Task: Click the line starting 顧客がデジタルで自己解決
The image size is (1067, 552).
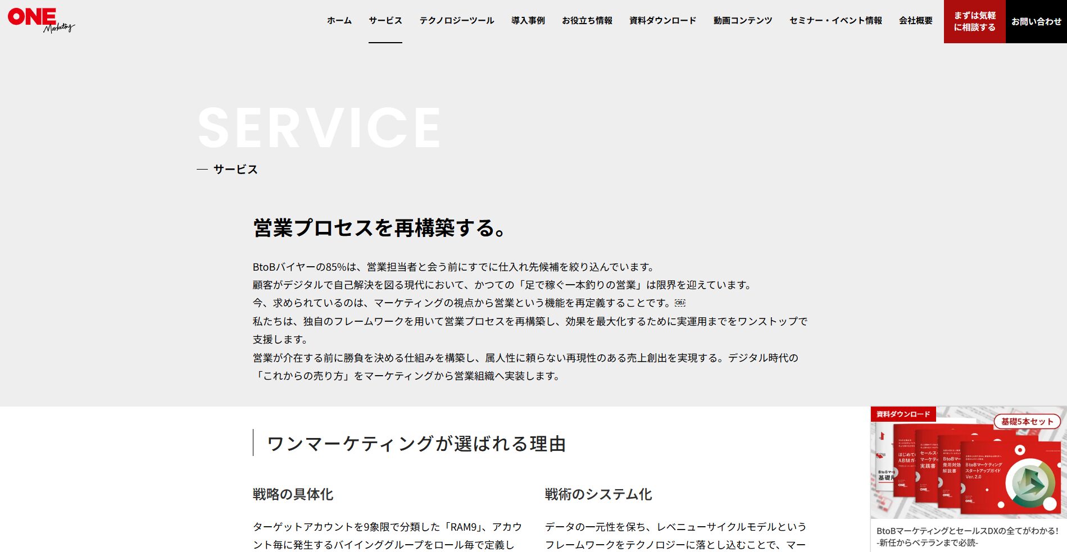Action: [x=504, y=285]
